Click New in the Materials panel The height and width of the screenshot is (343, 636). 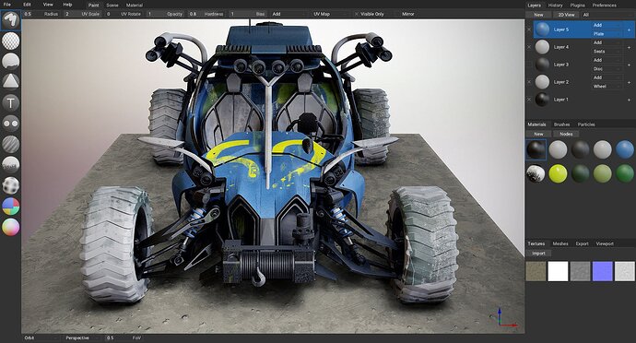(x=538, y=134)
